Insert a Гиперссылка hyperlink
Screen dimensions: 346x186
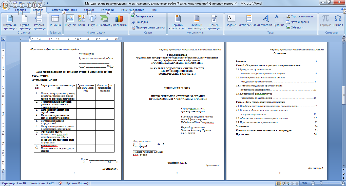142,16
